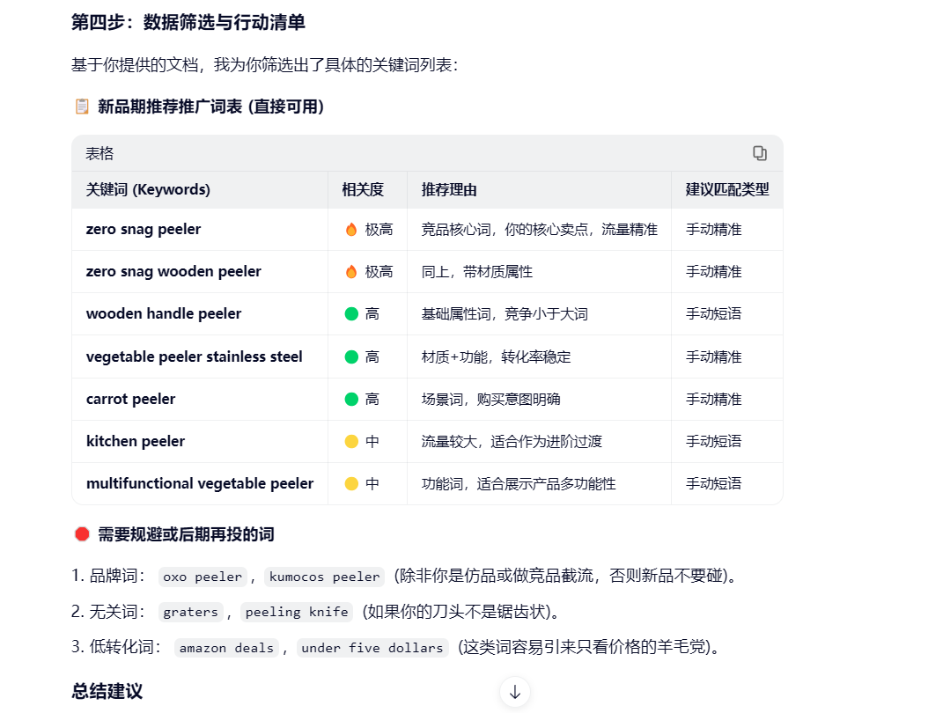Click the green dot in wooden handle peeler row

coord(351,314)
